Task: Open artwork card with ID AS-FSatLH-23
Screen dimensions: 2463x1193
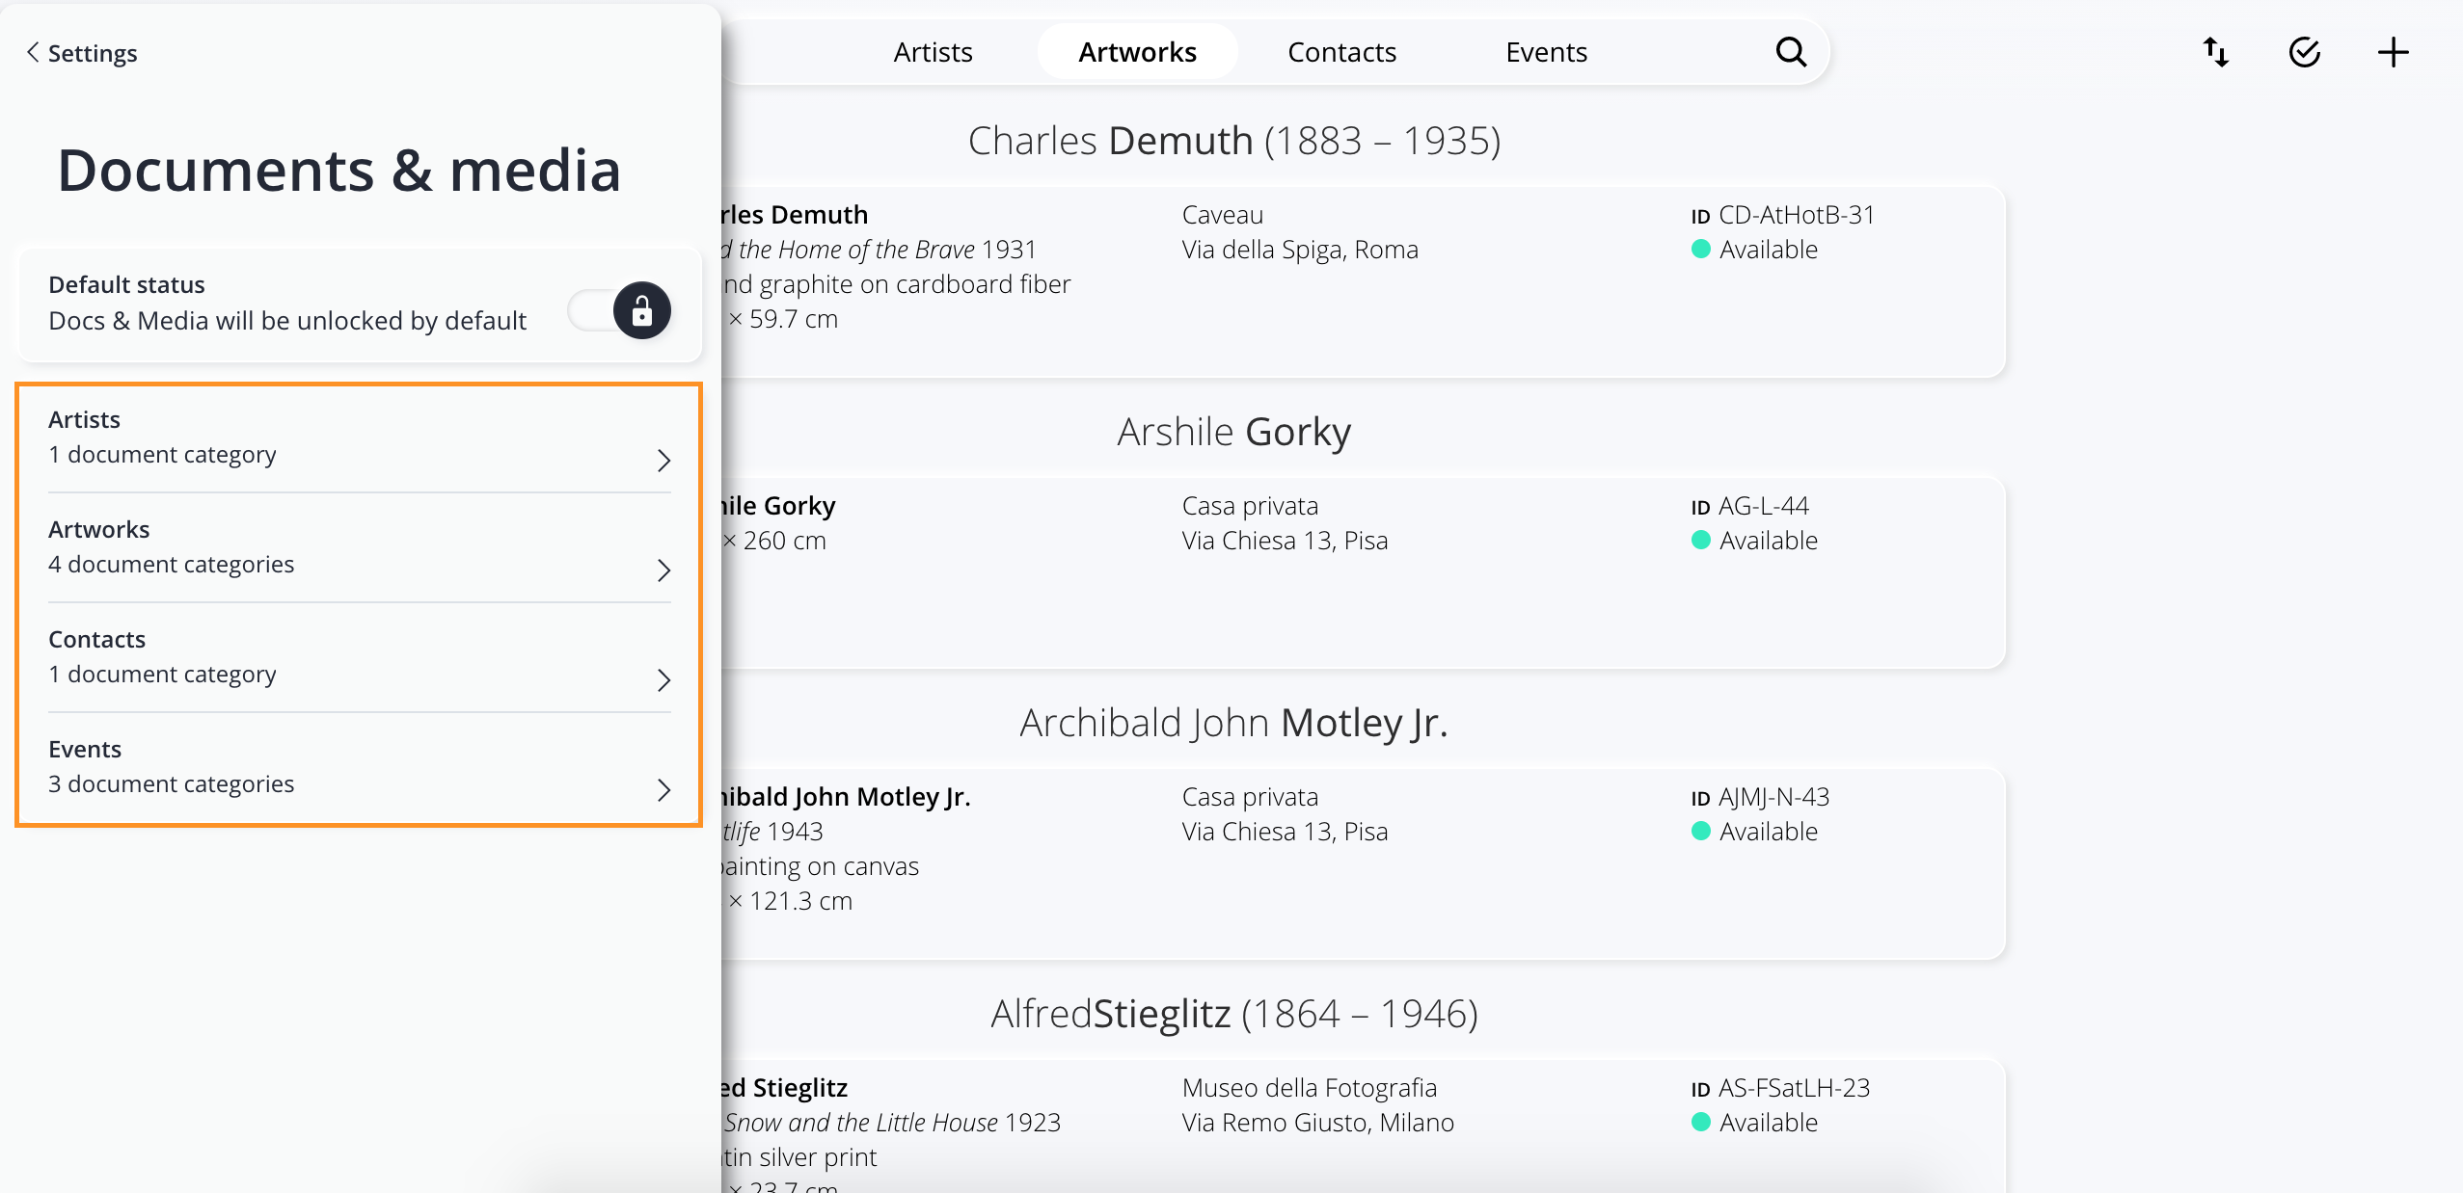Action: coord(1364,1126)
